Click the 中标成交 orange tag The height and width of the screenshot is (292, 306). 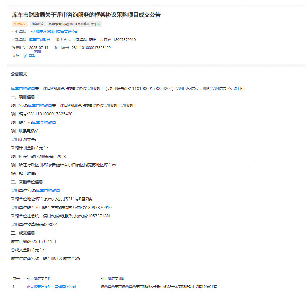coord(20,24)
